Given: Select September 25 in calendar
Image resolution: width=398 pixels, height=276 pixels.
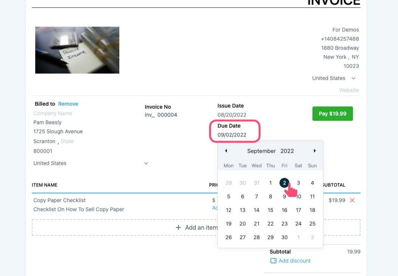Looking at the screenshot, I should click(312, 224).
